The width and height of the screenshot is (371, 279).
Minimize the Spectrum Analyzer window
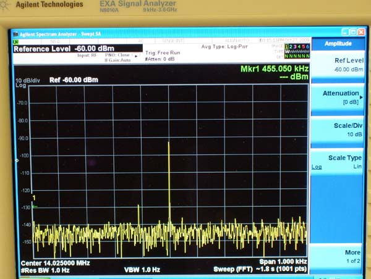coord(346,32)
